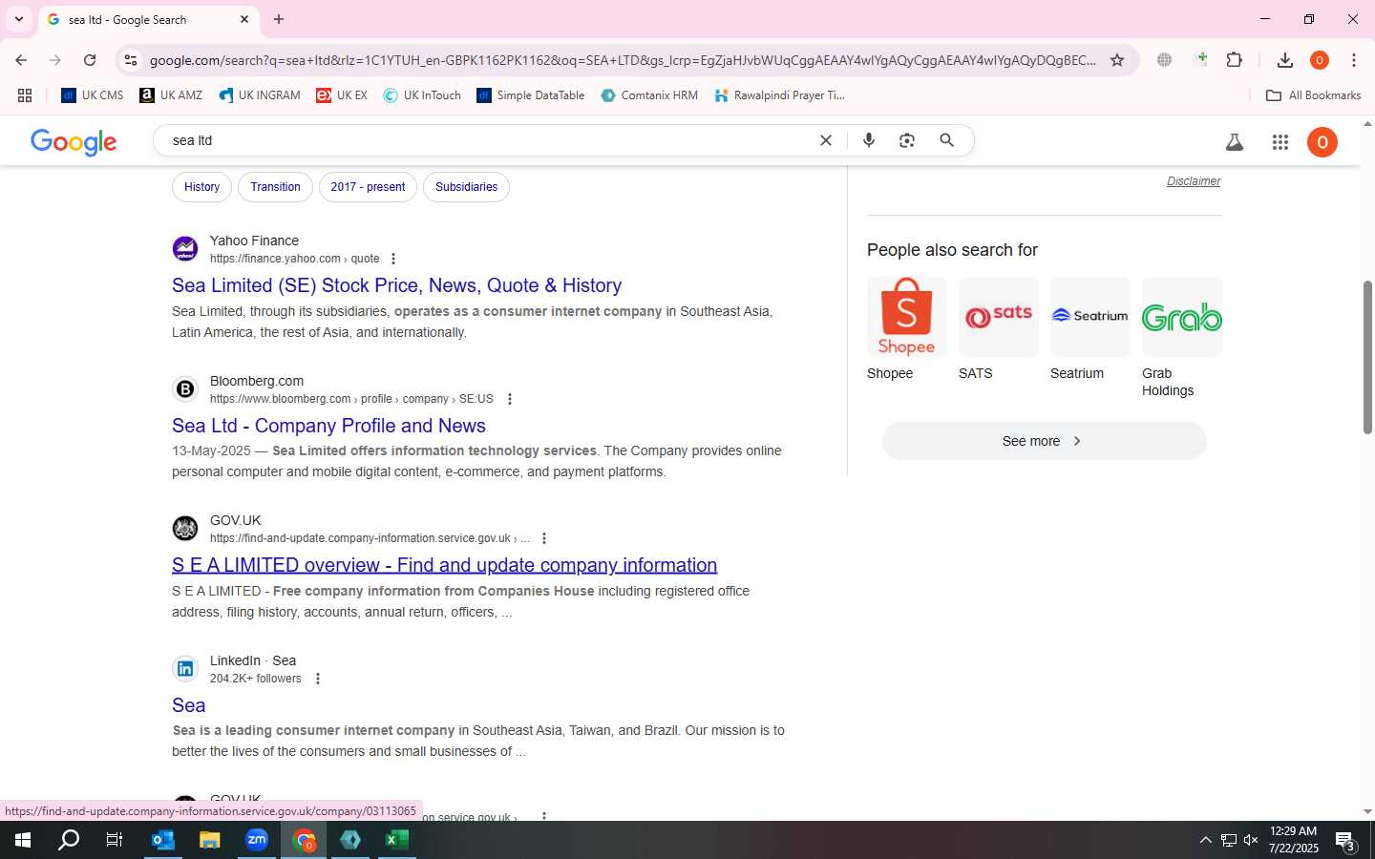
Task: Open the Sea Ltd - Company Profile and News link
Action: 328,426
